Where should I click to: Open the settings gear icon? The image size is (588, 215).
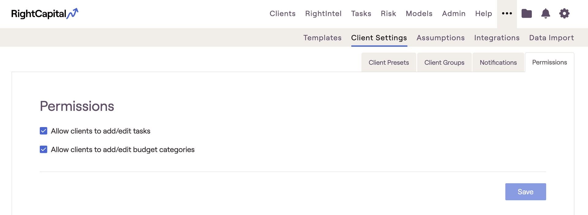564,13
